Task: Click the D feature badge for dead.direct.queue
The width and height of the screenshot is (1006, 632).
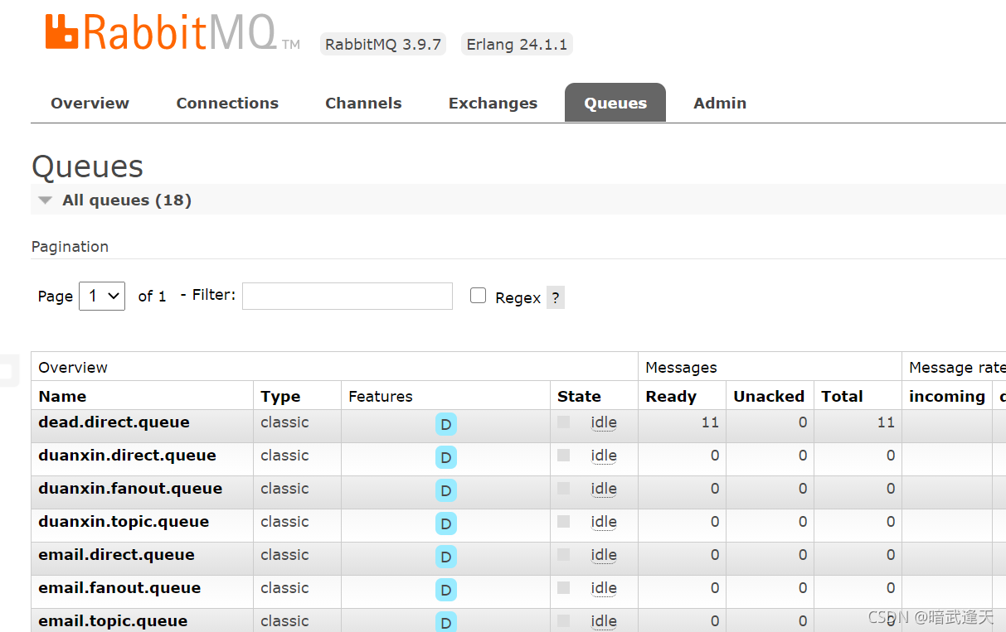Action: tap(446, 424)
